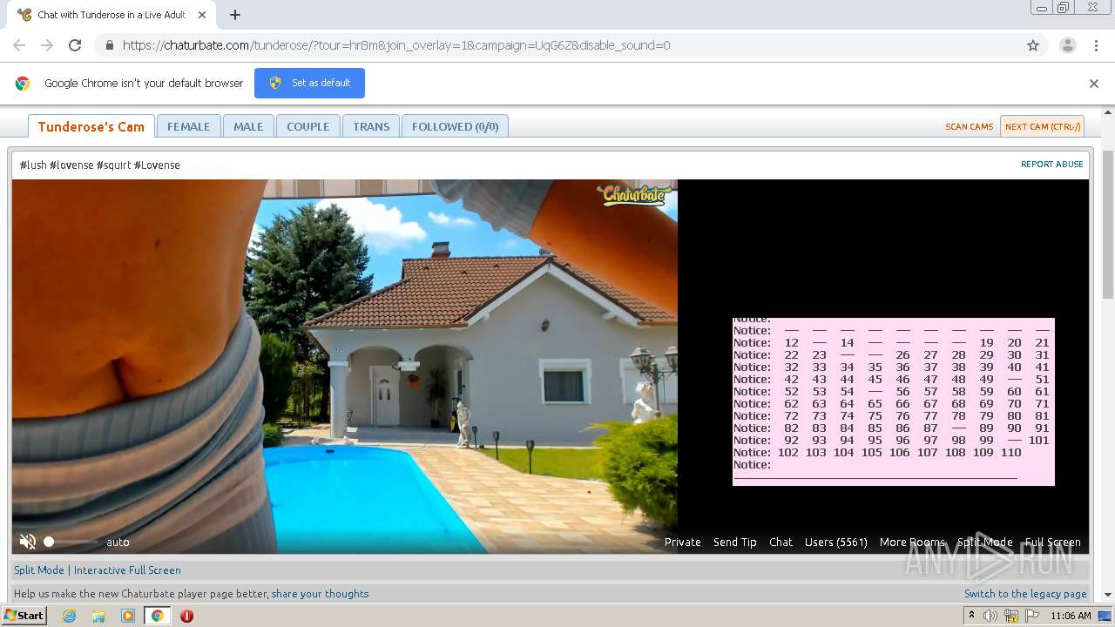1115x627 pixels.
Task: Show hidden tray icons arrow
Action: pos(971,615)
